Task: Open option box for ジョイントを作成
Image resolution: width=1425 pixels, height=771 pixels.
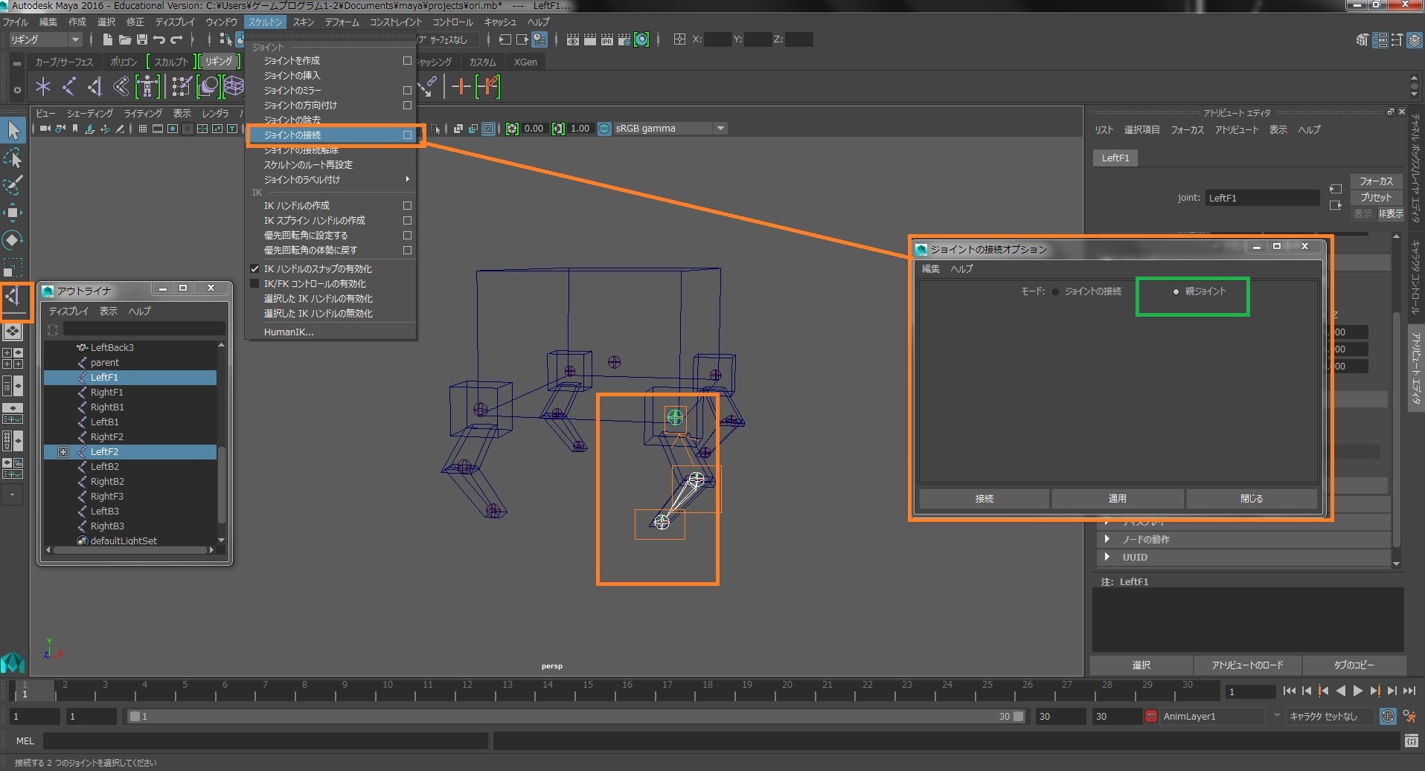Action: coord(407,60)
